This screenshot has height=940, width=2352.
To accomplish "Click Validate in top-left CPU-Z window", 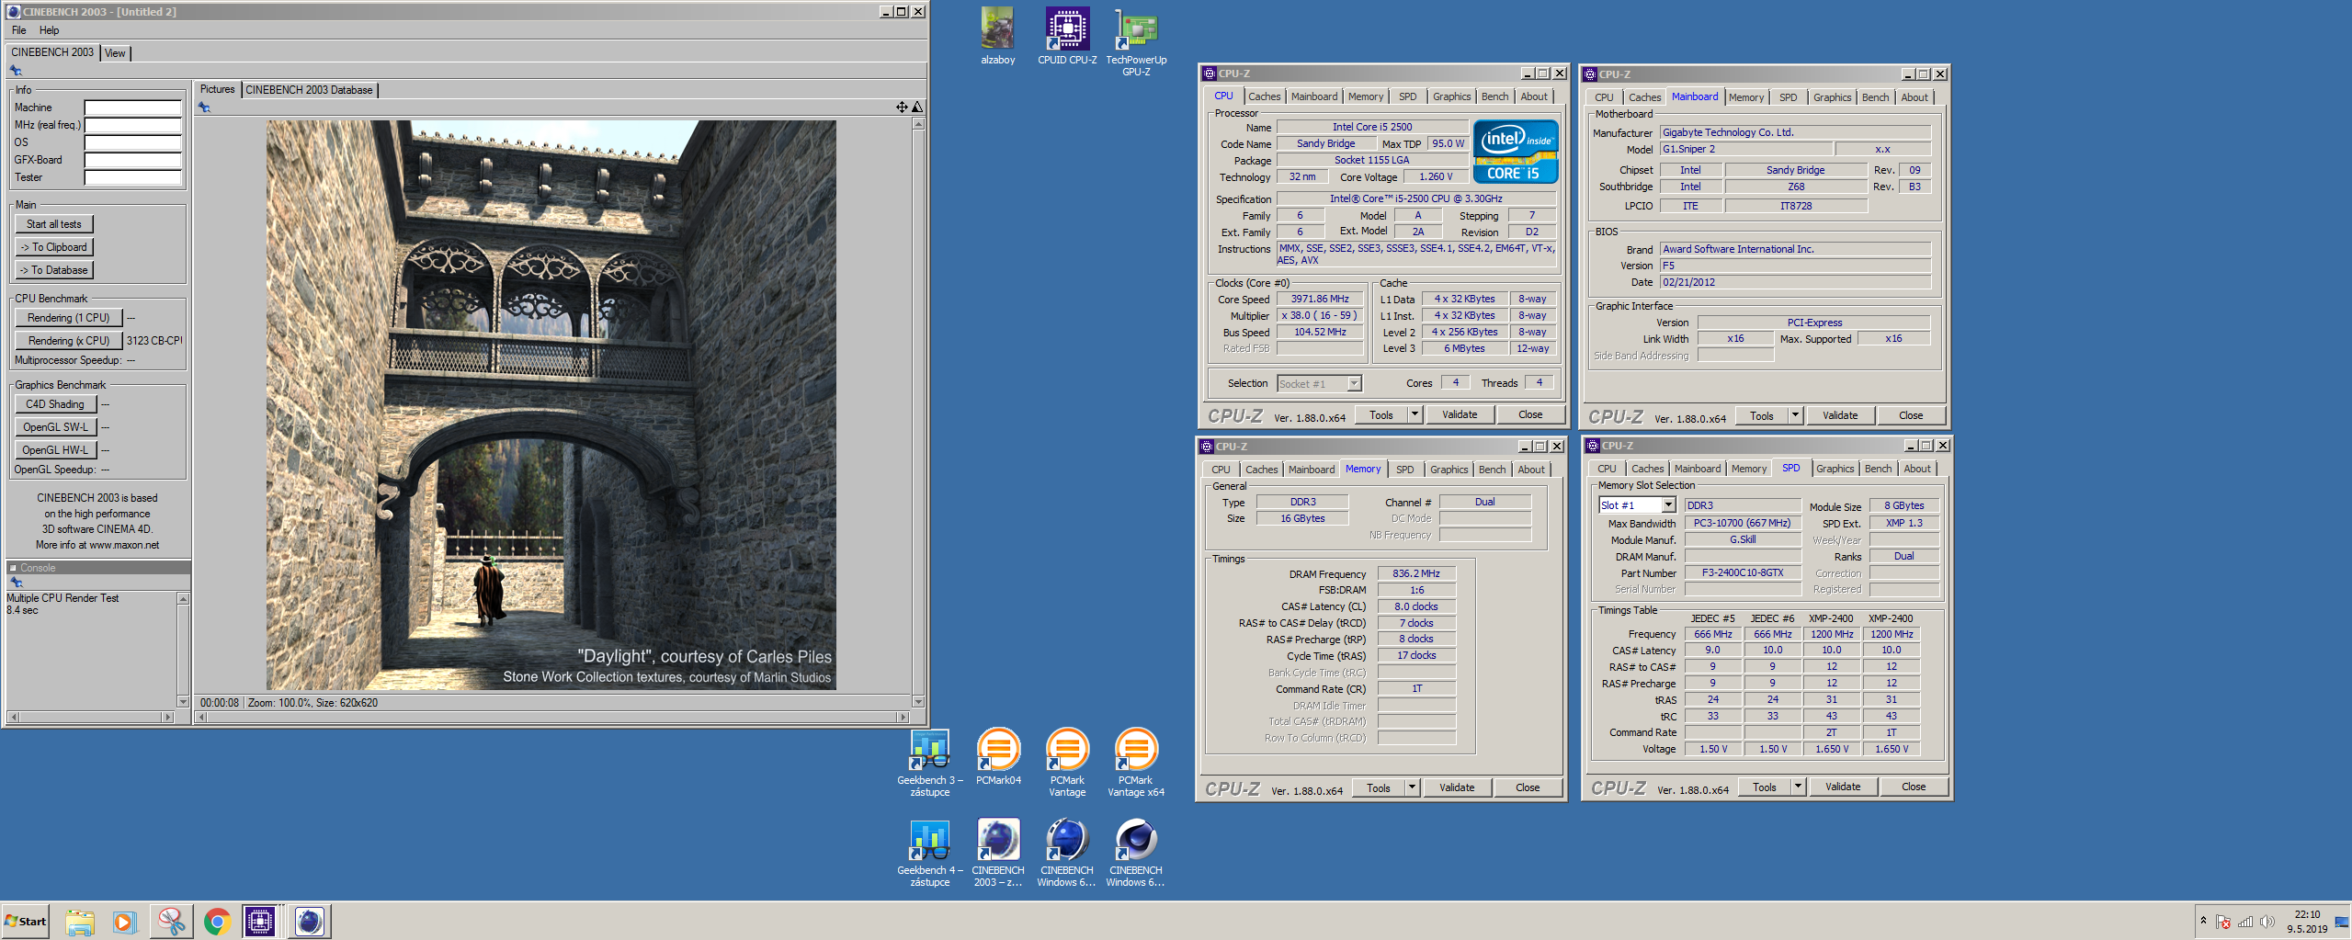I will tap(1460, 415).
